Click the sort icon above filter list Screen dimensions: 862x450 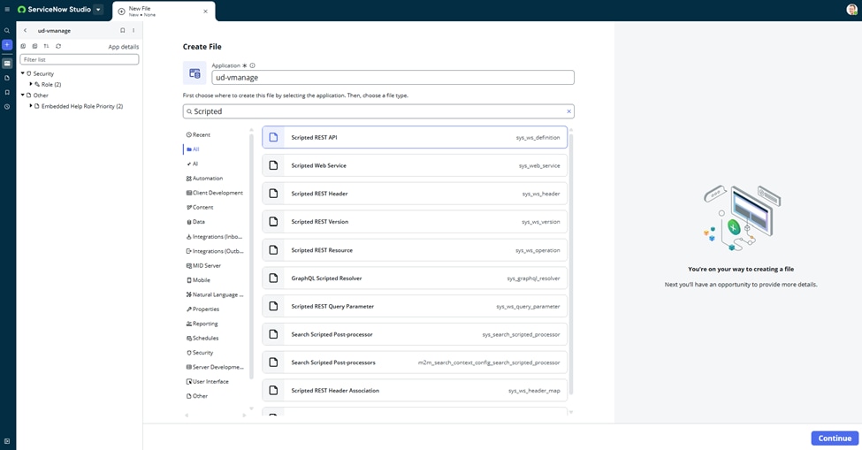46,46
